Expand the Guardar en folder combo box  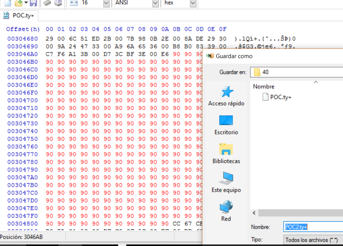click(296, 72)
